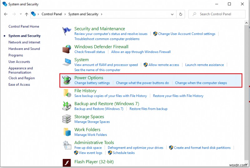Click the Backup and Restore icon
Screen dimensions: 250x168
point(67,106)
